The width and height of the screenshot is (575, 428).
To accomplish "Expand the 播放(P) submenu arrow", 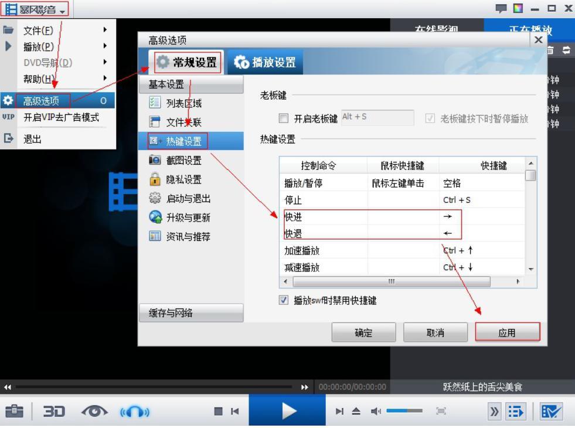I will [105, 46].
